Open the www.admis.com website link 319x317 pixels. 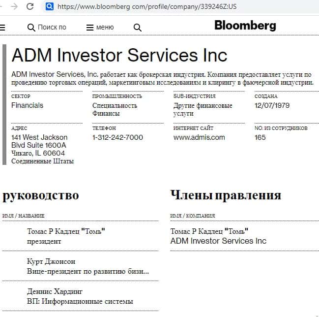[x=199, y=137]
